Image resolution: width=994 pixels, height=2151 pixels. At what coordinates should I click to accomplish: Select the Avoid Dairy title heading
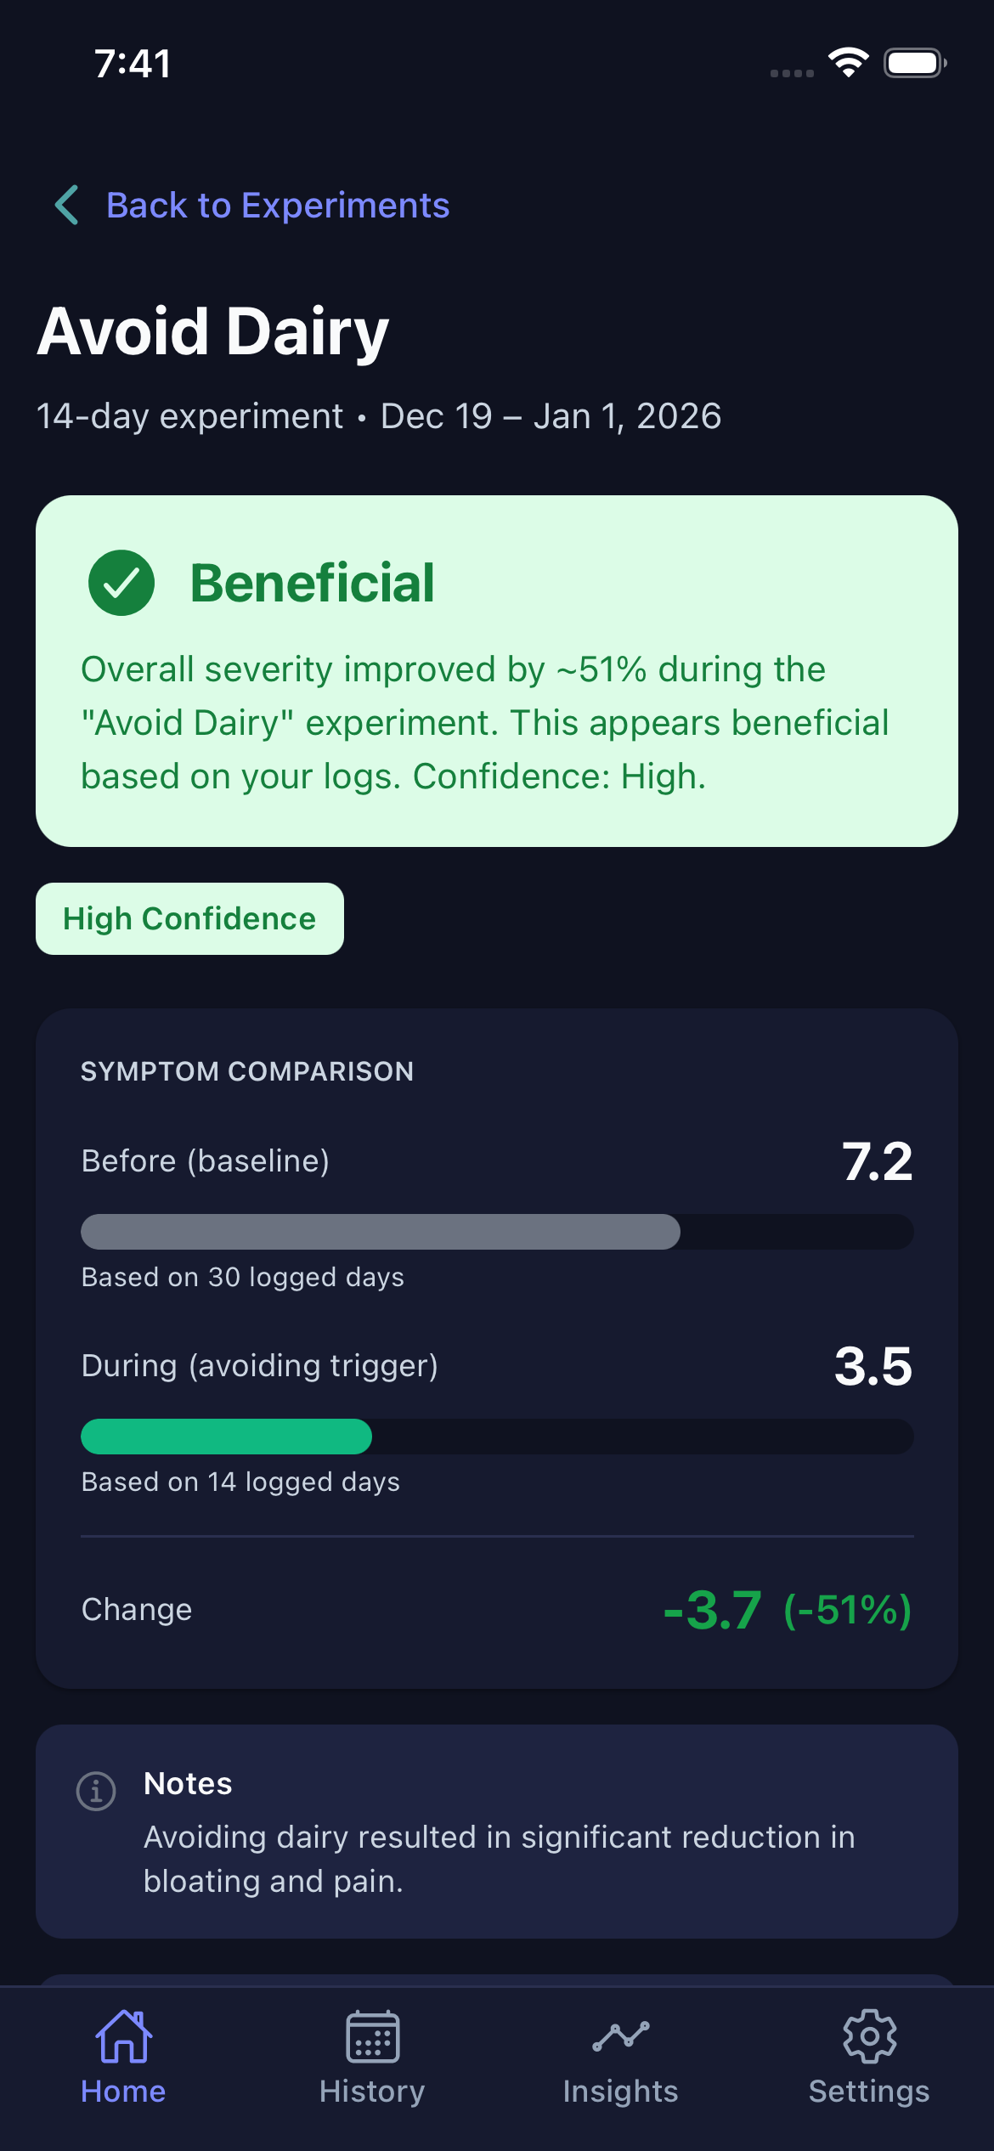point(213,331)
